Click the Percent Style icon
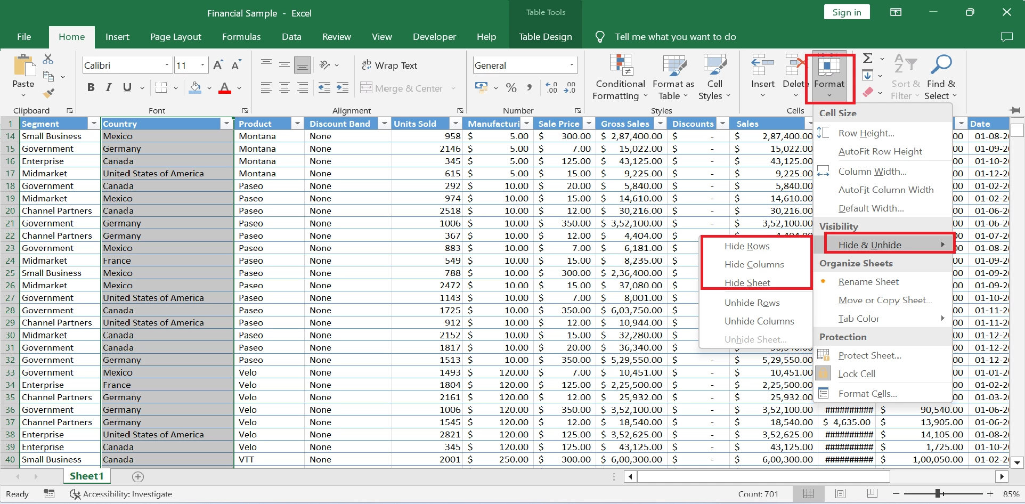1025x504 pixels. tap(511, 88)
